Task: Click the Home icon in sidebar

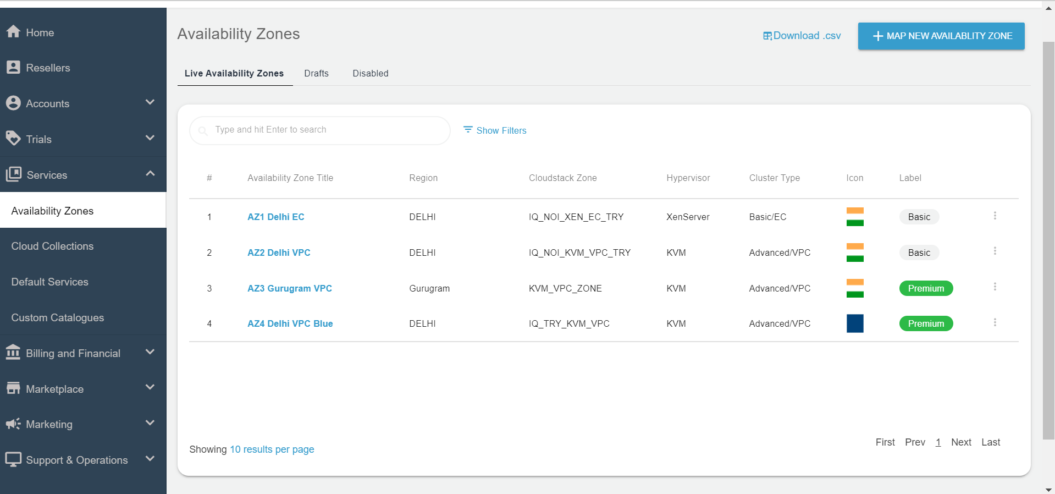Action: point(13,32)
